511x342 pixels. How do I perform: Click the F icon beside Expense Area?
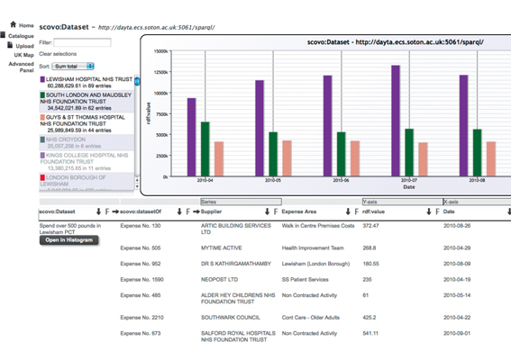pos(357,211)
